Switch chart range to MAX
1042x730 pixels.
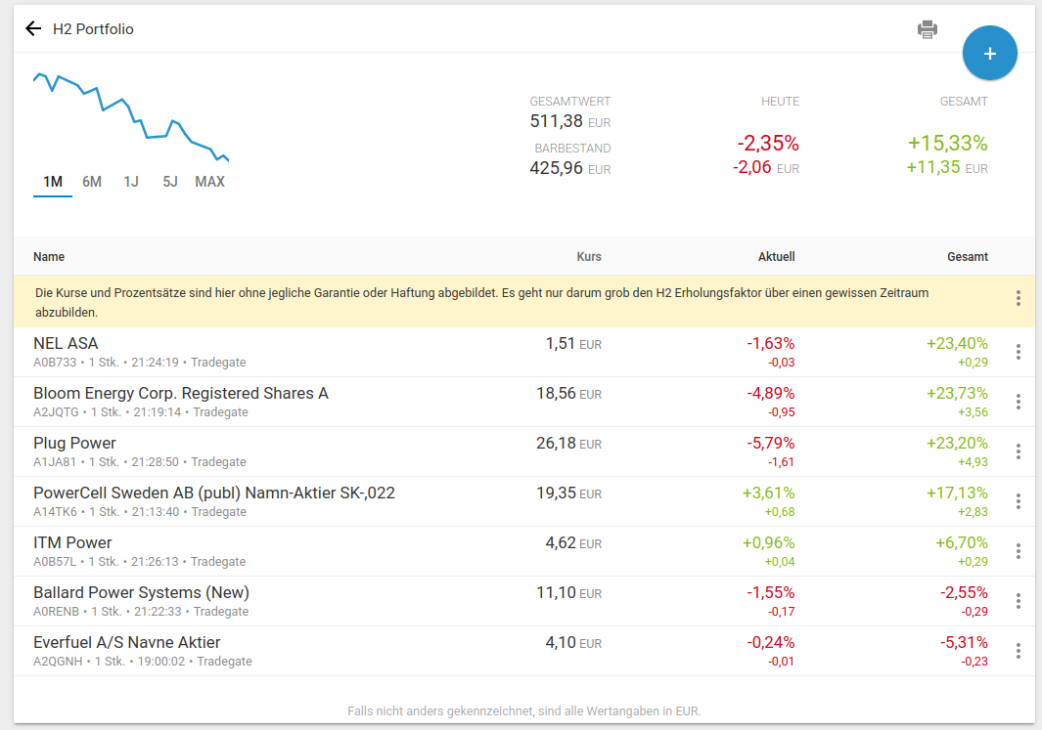point(209,182)
